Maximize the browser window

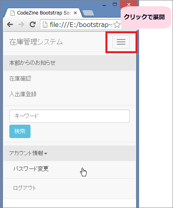pos(115,5)
